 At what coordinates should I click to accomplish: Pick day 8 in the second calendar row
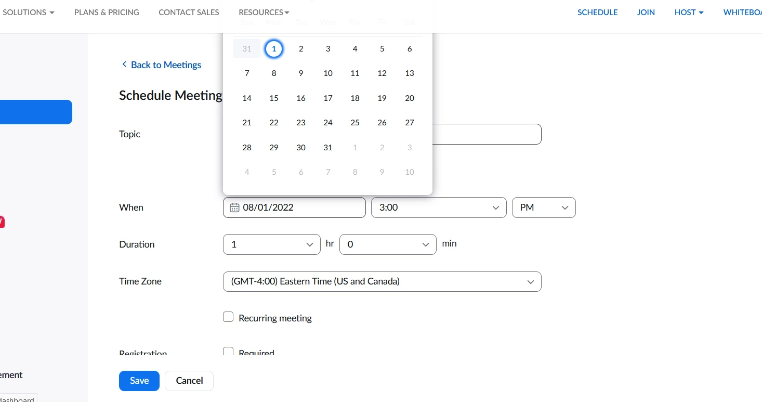coord(274,73)
